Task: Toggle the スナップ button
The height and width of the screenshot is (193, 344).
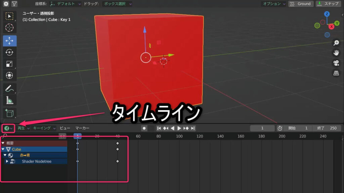Action: pos(328,4)
